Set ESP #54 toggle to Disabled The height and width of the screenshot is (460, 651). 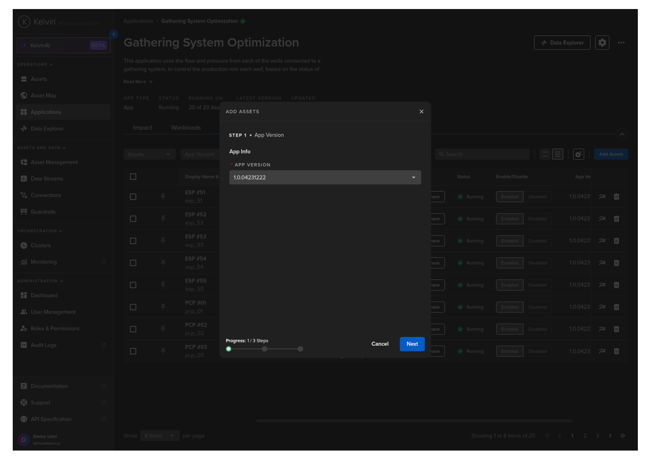pyautogui.click(x=537, y=263)
